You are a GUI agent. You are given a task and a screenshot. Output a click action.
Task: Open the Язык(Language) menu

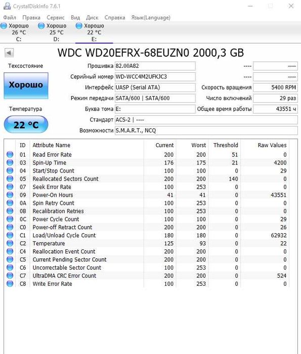[x=151, y=18]
